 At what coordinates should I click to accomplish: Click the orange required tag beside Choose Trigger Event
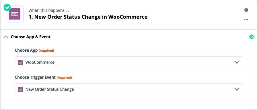[x=64, y=78]
